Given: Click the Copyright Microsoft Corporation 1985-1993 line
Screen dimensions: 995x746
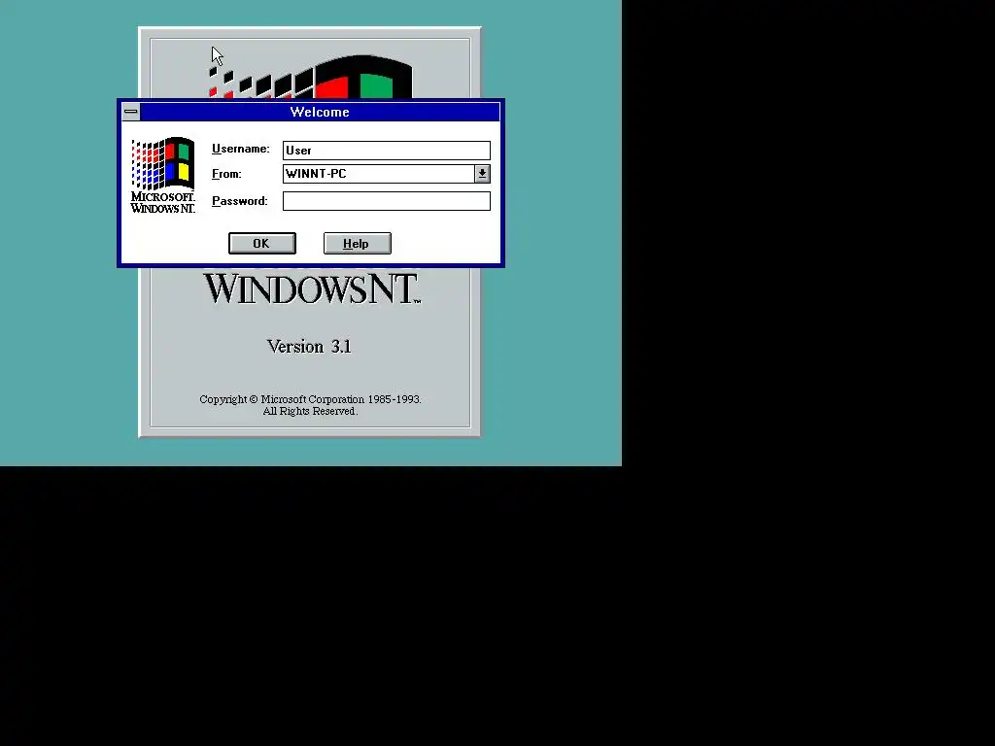Looking at the screenshot, I should tap(310, 399).
